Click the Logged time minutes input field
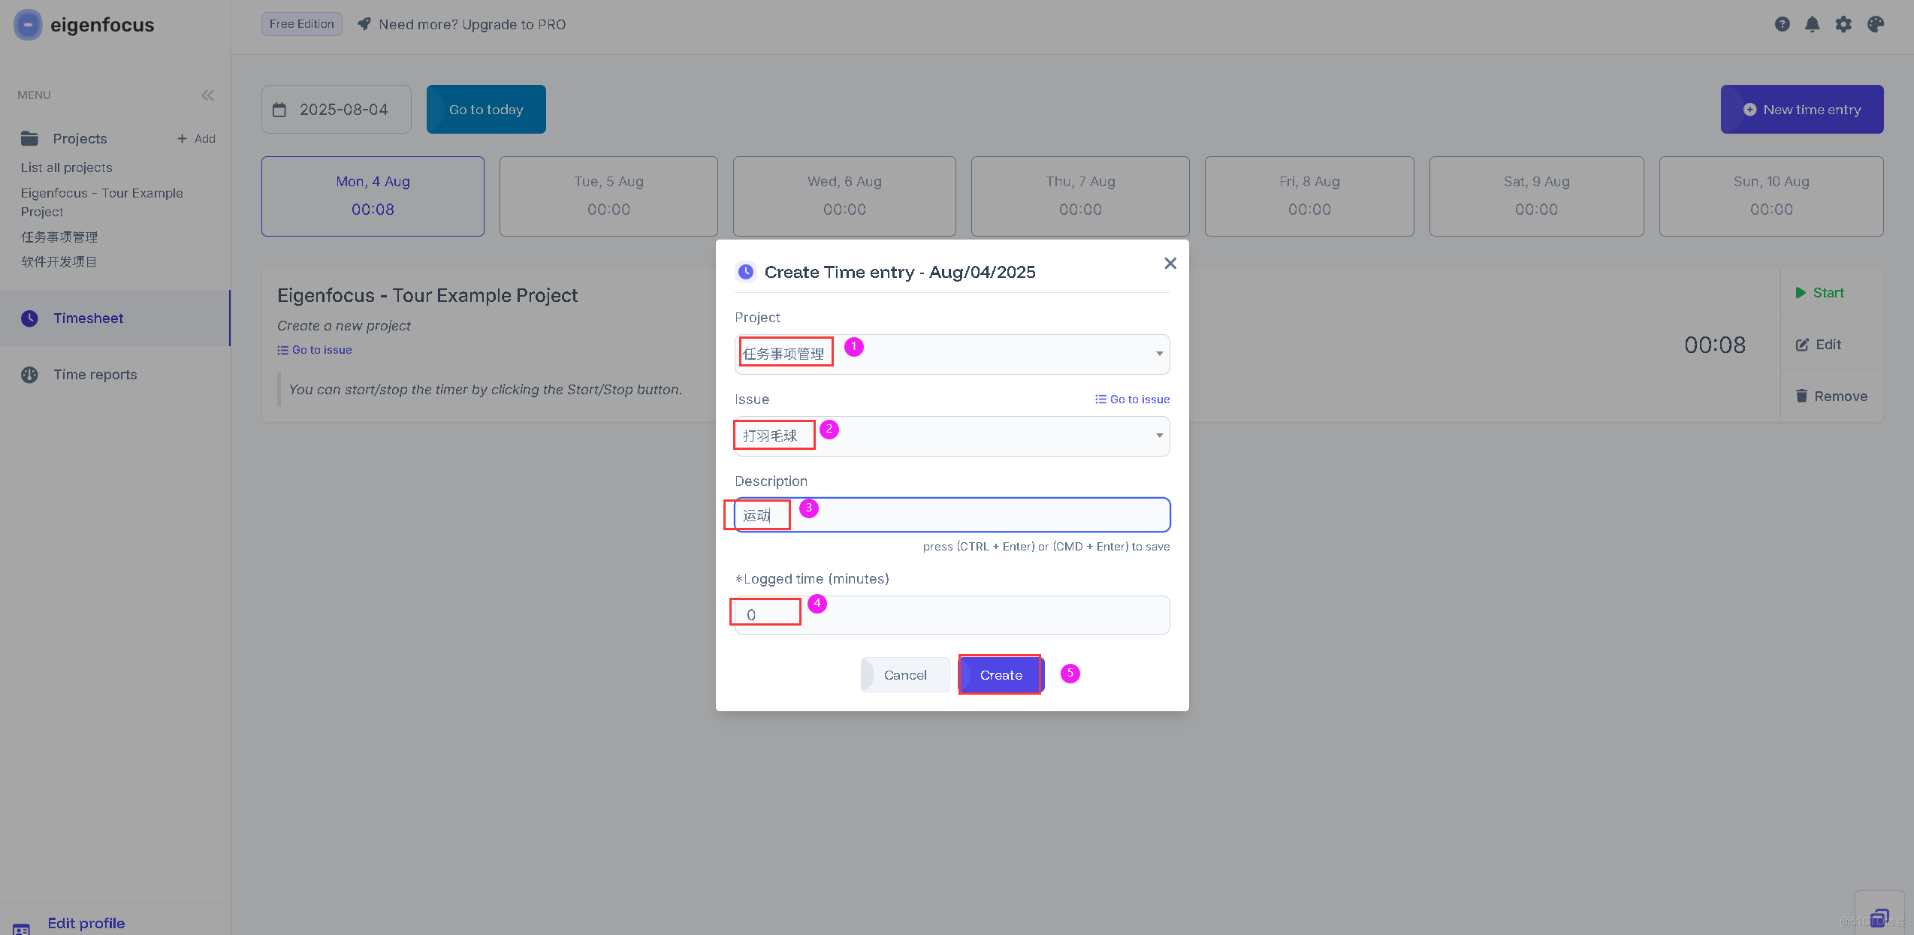This screenshot has width=1914, height=935. [x=951, y=615]
